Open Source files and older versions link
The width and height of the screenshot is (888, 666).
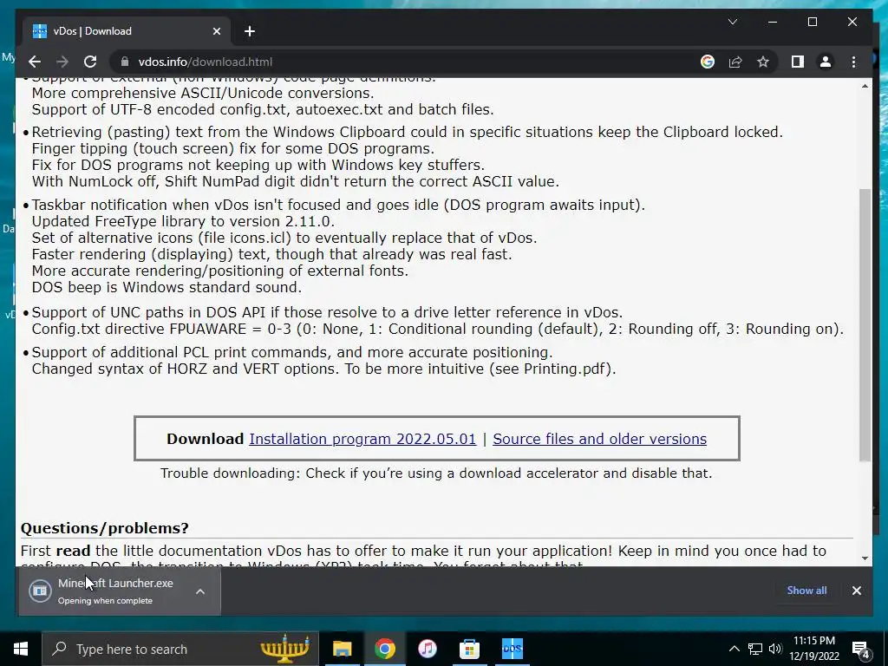(x=600, y=439)
